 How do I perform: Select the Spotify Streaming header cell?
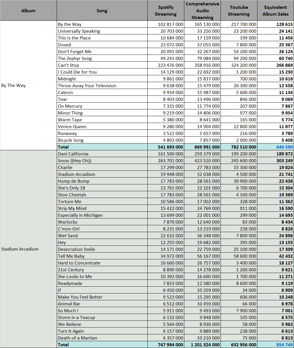pos(166,11)
